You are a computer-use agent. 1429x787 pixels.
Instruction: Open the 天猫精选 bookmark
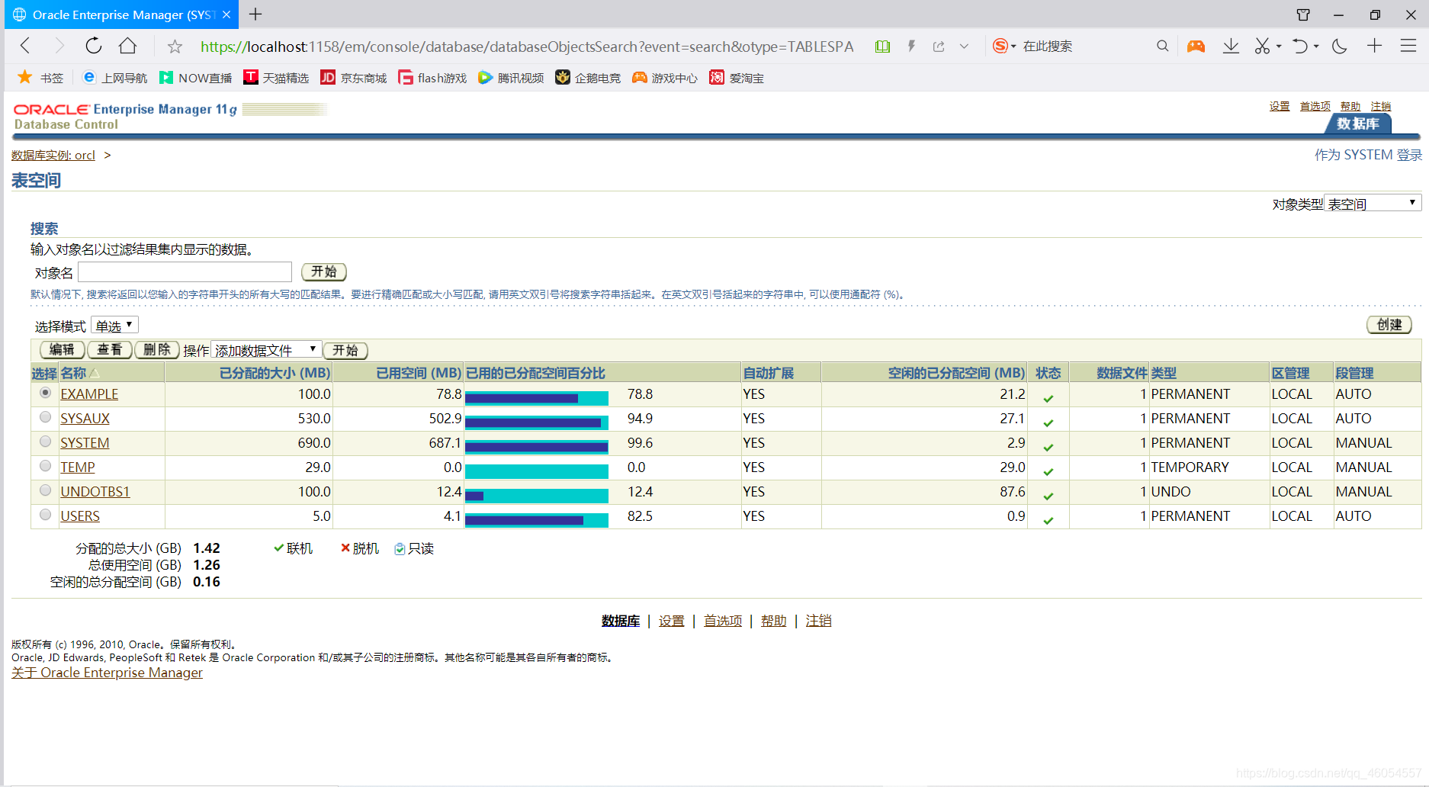click(276, 78)
